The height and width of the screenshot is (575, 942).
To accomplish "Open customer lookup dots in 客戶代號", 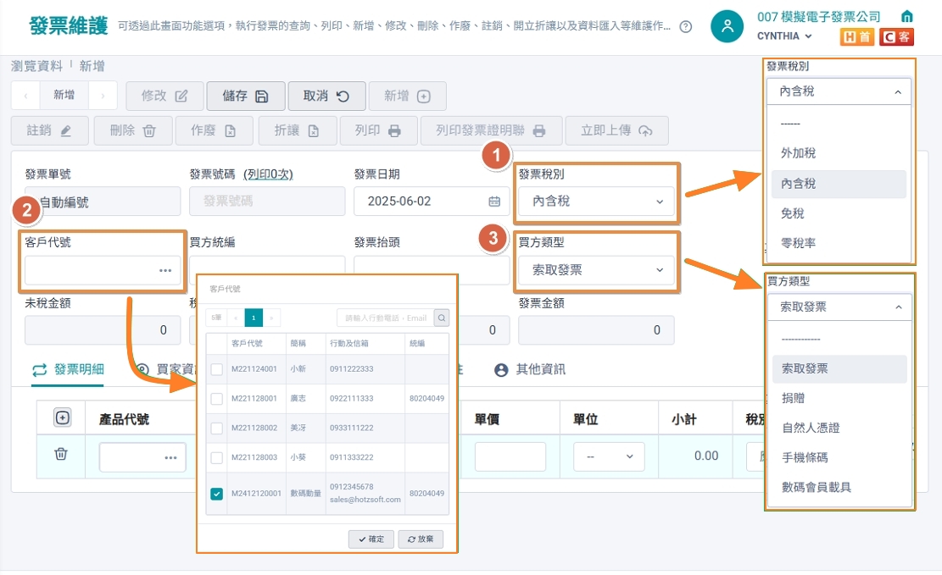I will (165, 271).
